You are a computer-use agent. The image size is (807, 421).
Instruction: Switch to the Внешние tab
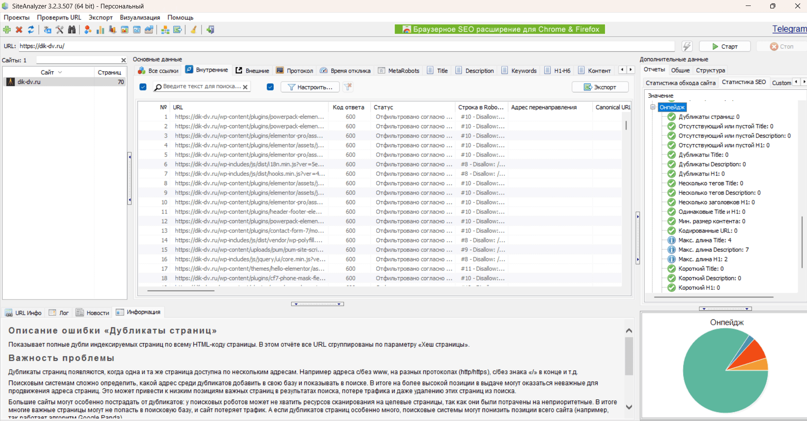(x=252, y=70)
